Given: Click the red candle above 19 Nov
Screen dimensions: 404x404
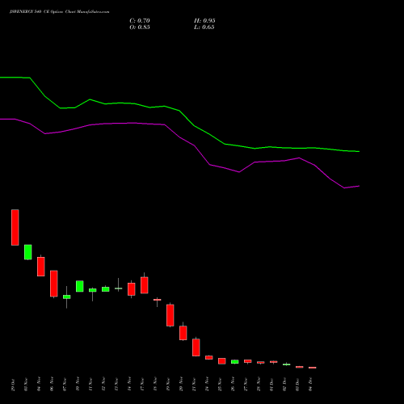Looking at the screenshot, I should (x=170, y=315).
